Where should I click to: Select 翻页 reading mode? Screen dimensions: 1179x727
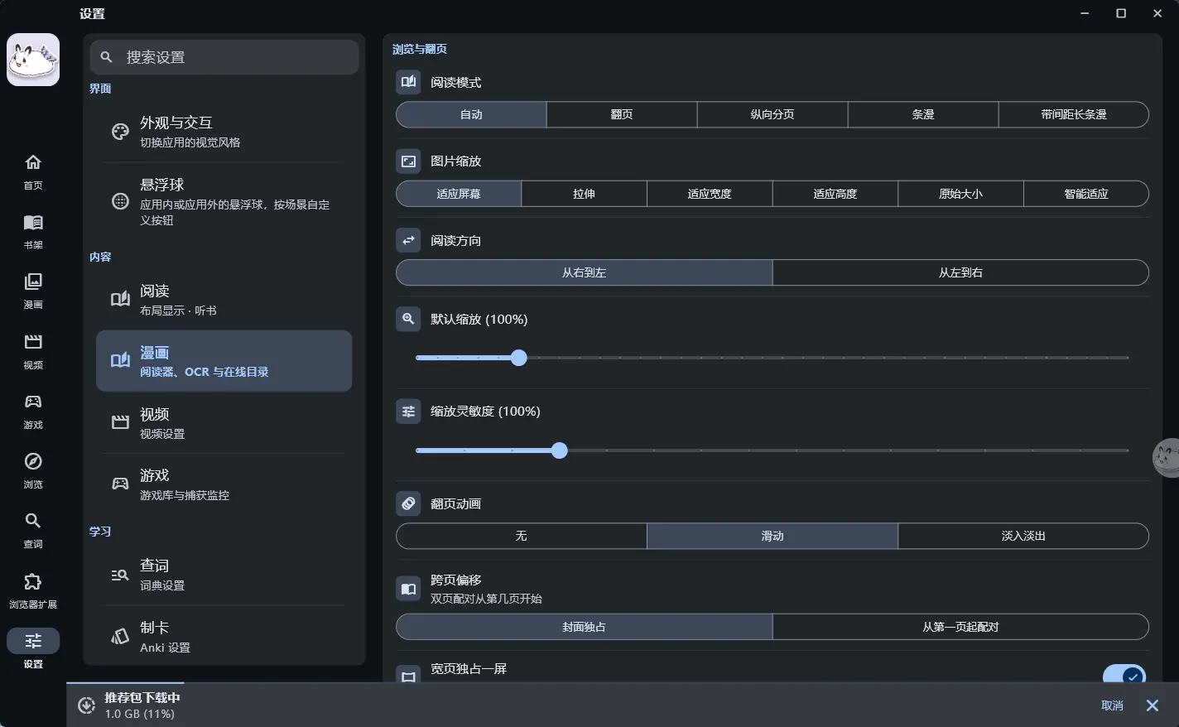(x=622, y=114)
